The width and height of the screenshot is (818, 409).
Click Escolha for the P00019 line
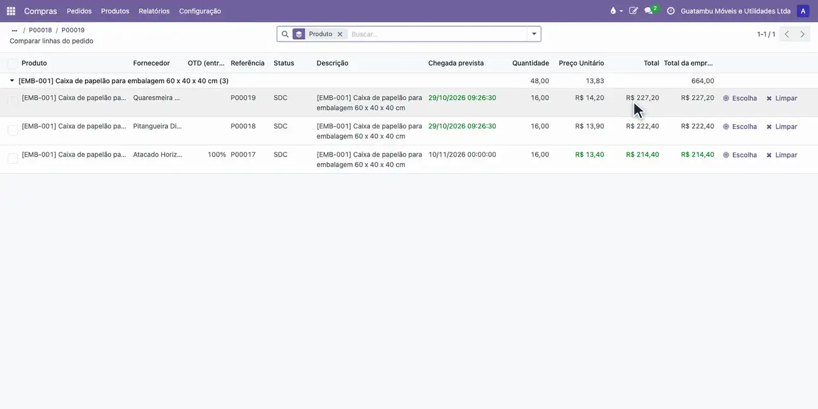(740, 98)
